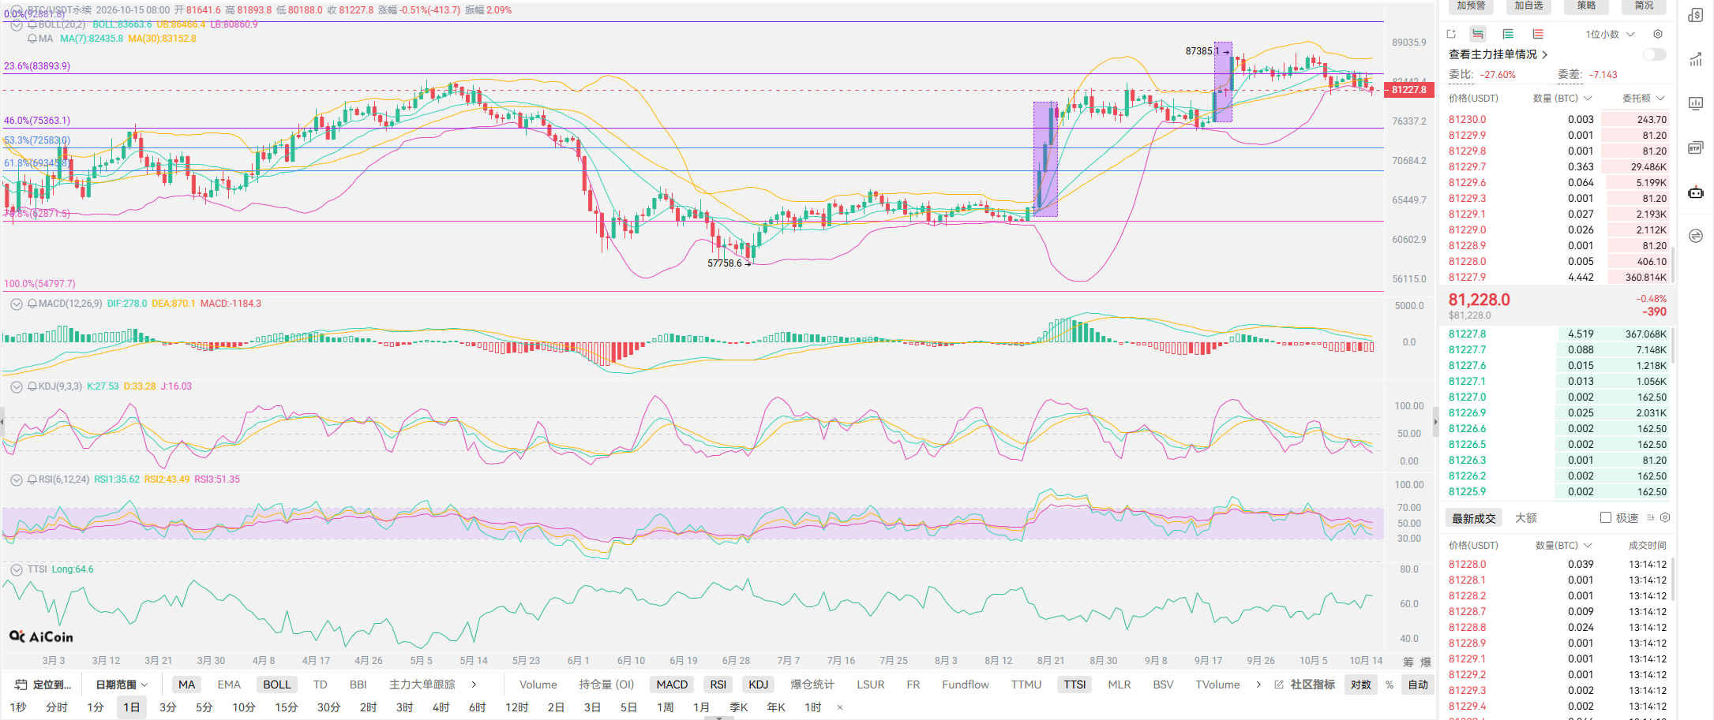1714x720 pixels.
Task: Switch to the 大额 trades tab
Action: tap(1526, 518)
